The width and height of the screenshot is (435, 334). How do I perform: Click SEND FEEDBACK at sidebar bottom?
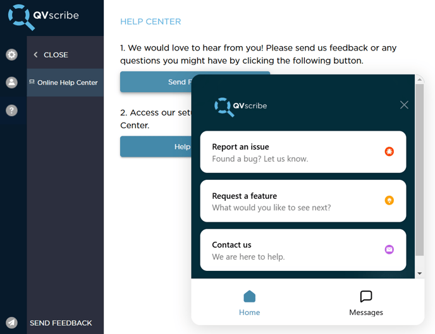click(61, 323)
